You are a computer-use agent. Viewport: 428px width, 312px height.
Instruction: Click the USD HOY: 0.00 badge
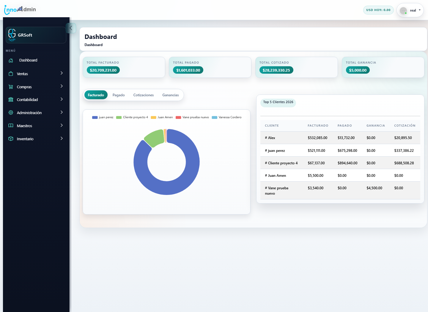(378, 10)
